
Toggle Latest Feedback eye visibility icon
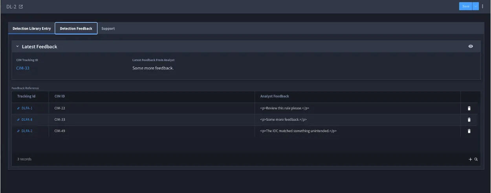coord(471,46)
